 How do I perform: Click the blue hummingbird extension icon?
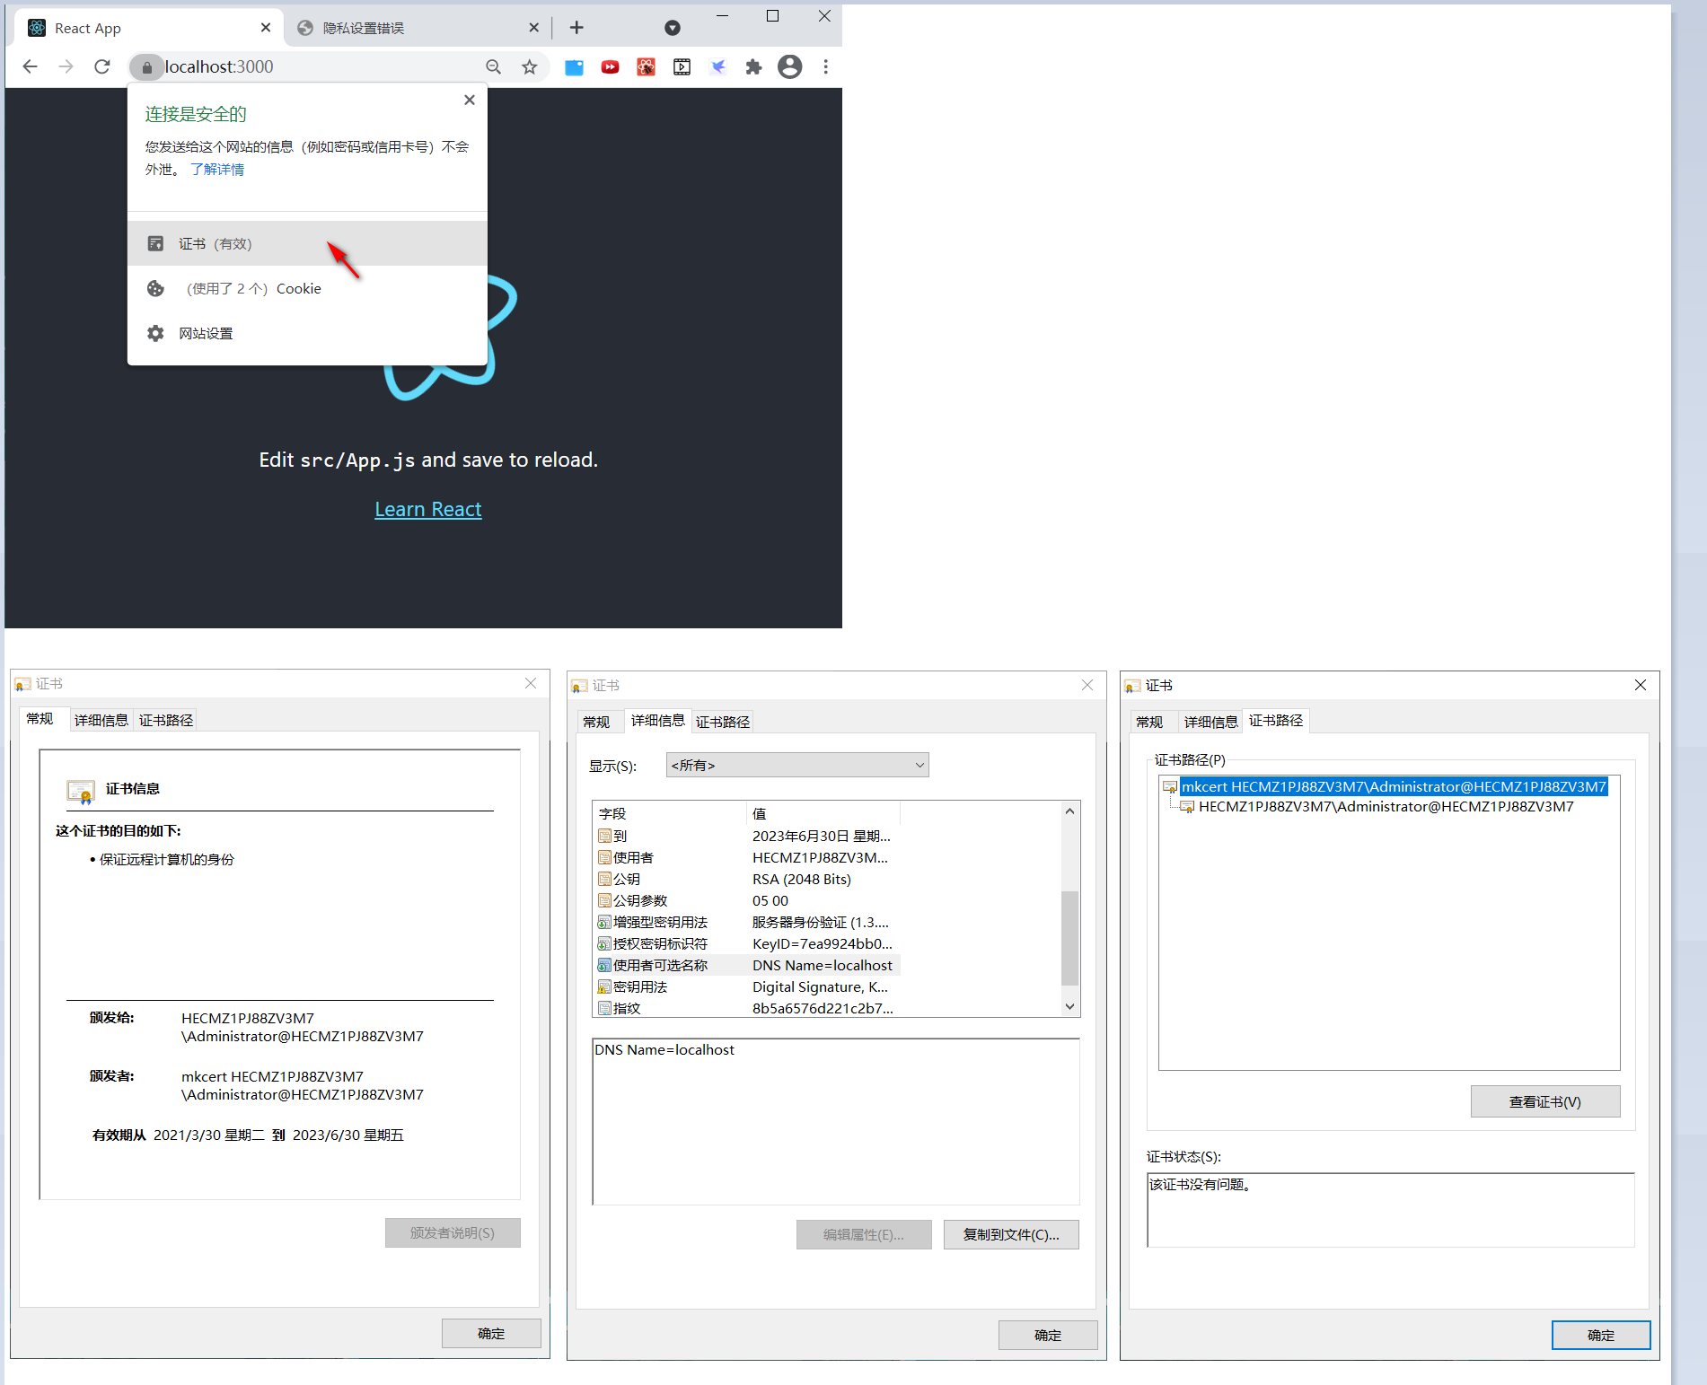[717, 66]
